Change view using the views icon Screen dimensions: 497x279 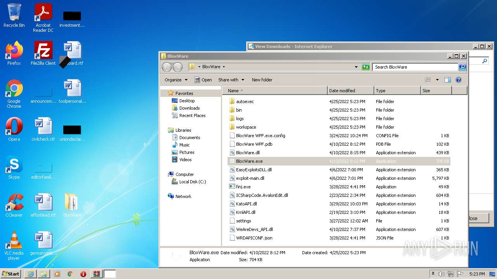point(428,80)
